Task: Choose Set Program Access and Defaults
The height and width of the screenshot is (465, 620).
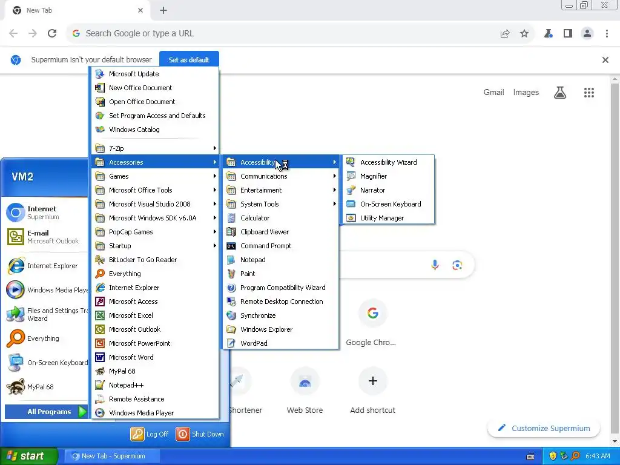Action: (x=155, y=116)
